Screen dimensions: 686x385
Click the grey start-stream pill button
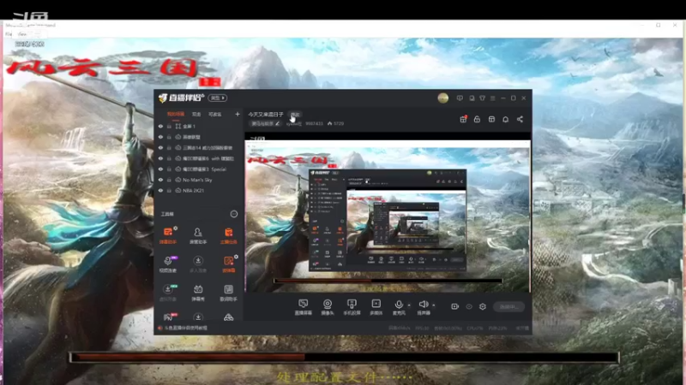508,306
